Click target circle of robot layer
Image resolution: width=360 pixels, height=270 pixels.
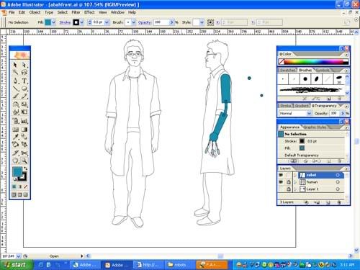click(338, 175)
